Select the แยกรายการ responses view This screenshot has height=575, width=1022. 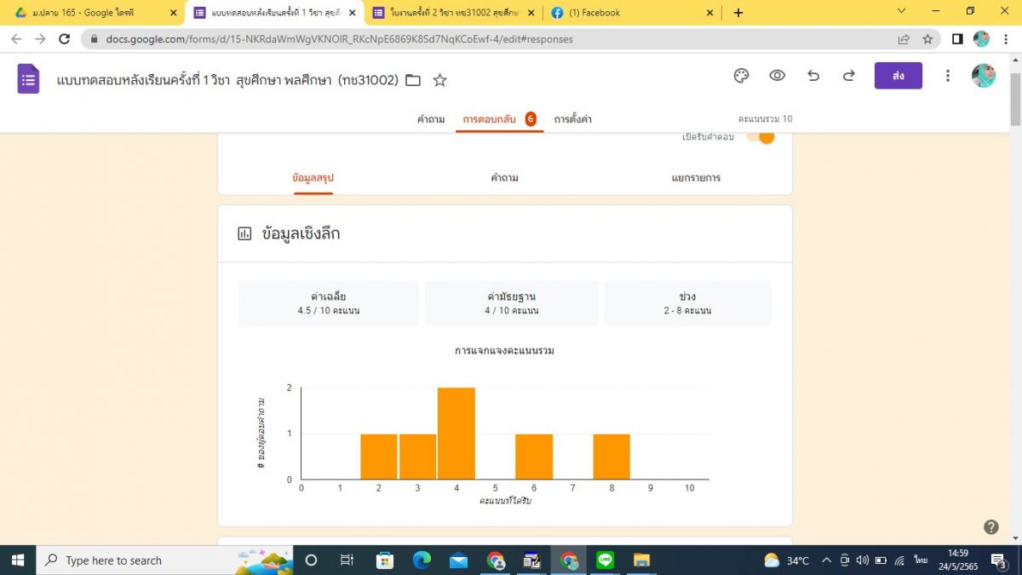pyautogui.click(x=696, y=178)
